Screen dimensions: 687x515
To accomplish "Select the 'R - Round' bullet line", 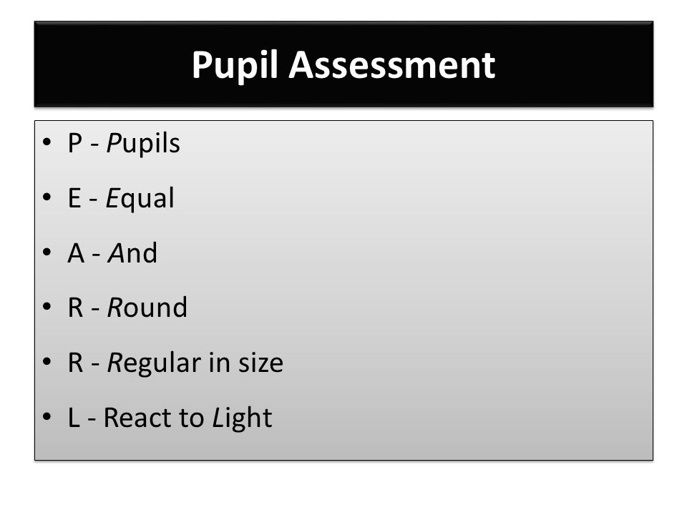I will click(x=127, y=308).
